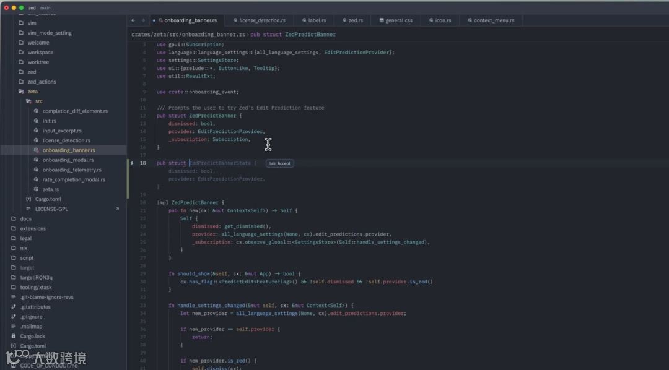The height and width of the screenshot is (370, 669).
Task: Click the lock icon beside Cargo.lock
Action: click(14, 337)
